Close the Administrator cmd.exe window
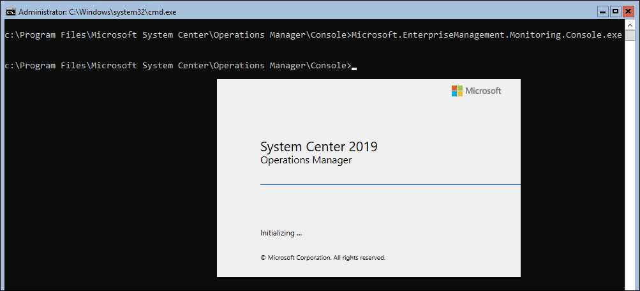The height and width of the screenshot is (291, 640). click(628, 12)
